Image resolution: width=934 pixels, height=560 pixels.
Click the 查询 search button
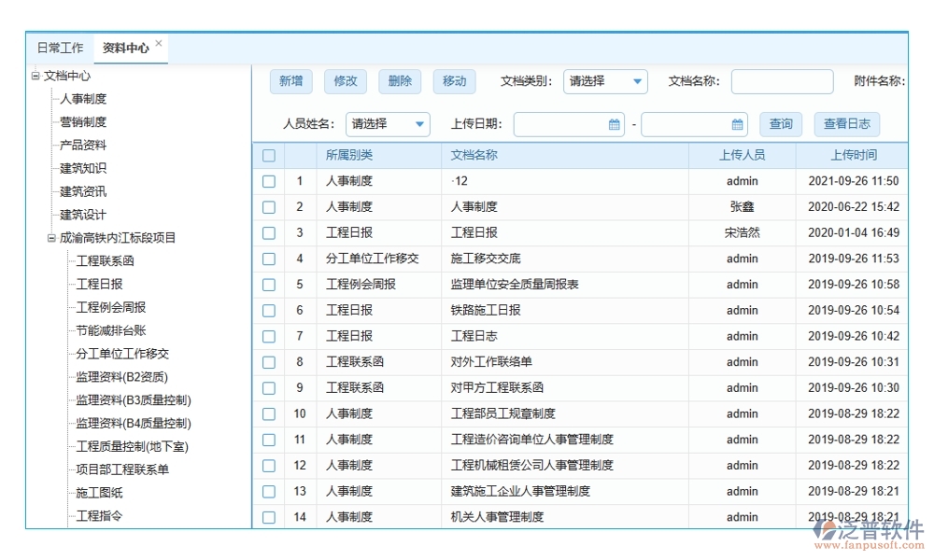point(781,123)
